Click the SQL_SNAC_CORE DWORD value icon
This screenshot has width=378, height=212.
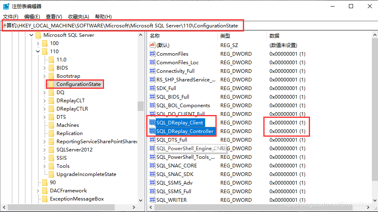pos(152,165)
